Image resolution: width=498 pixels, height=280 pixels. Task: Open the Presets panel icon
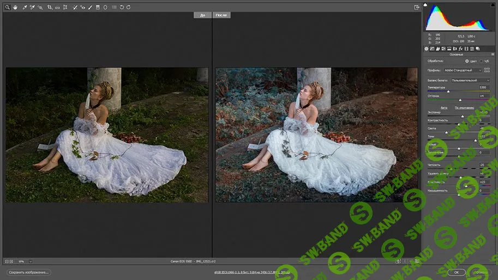[x=472, y=48]
